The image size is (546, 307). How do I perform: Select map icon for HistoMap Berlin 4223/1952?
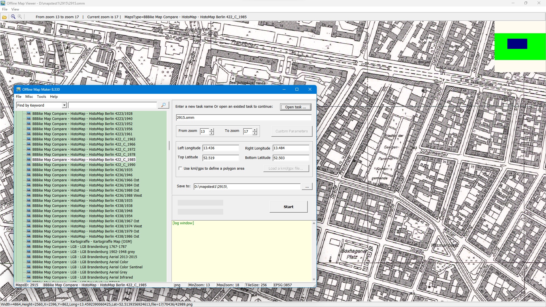[29, 124]
